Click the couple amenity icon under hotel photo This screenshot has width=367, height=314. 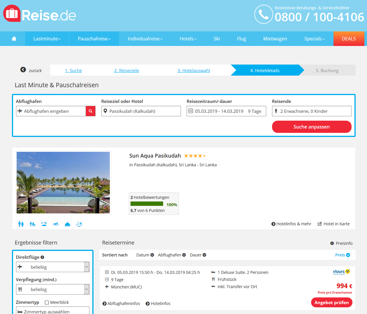(x=21, y=224)
